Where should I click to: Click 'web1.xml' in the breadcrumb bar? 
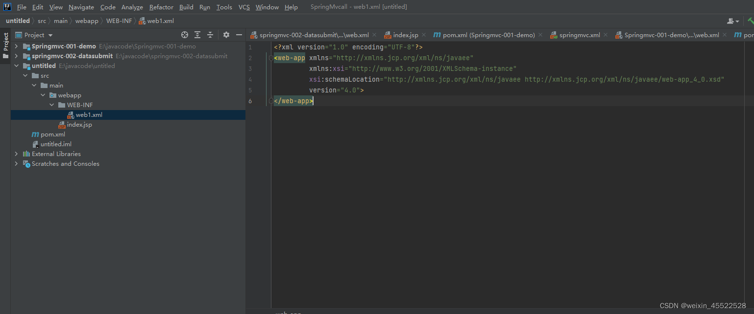point(157,21)
